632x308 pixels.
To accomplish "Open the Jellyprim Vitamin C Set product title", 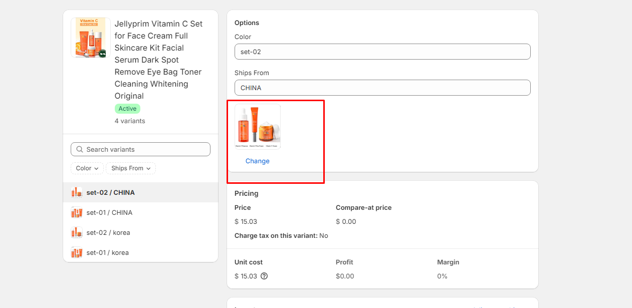I will [x=159, y=60].
